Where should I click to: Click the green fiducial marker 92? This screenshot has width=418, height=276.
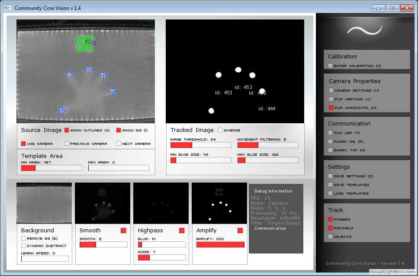pos(84,44)
